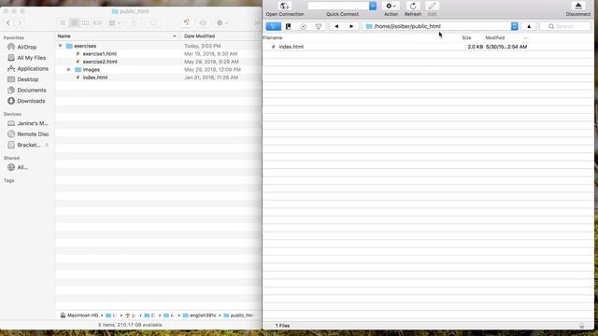The image size is (598, 336).
Task: Select the images folder in Finder
Action: point(92,70)
